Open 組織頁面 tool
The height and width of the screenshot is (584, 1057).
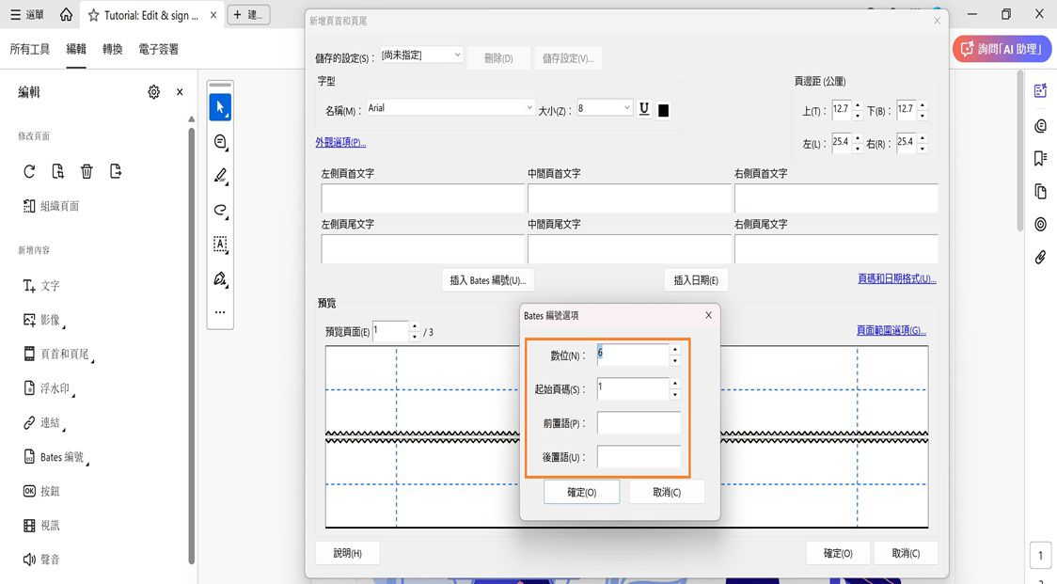click(x=51, y=206)
